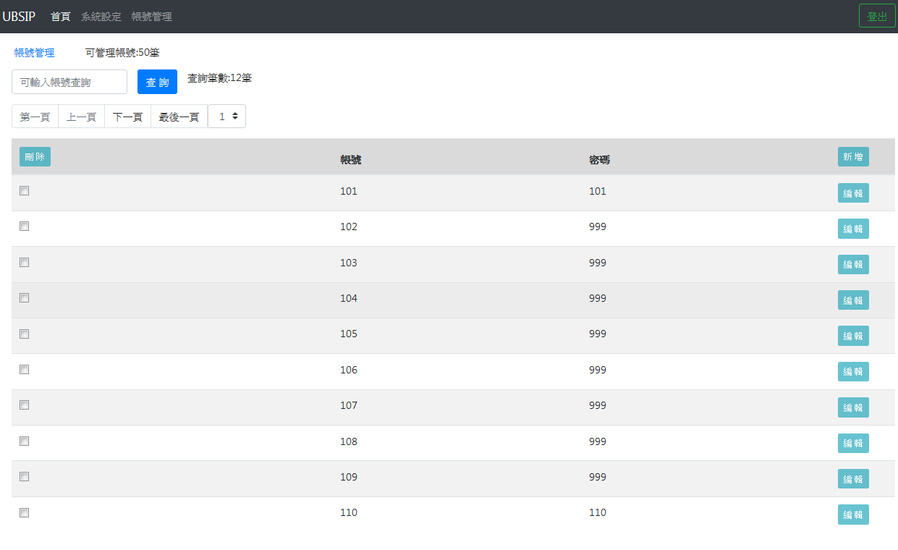
Task: Select the checkbox for account 105
Action: pos(25,334)
